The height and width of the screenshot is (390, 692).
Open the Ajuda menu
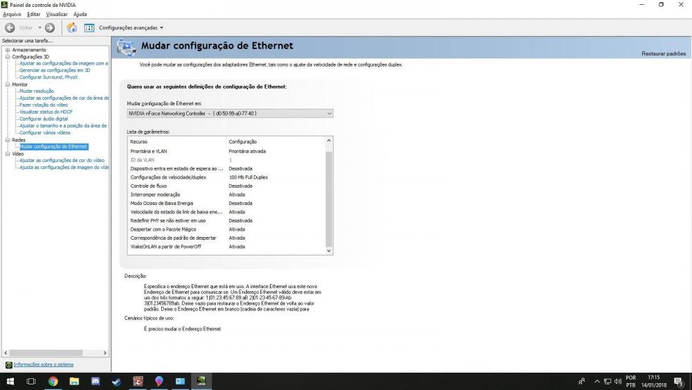click(x=80, y=14)
